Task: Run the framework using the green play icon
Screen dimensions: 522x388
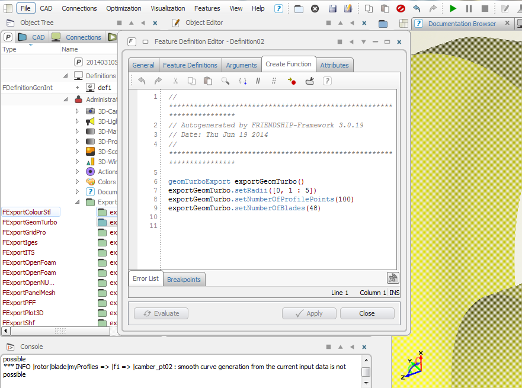Action: (453, 8)
